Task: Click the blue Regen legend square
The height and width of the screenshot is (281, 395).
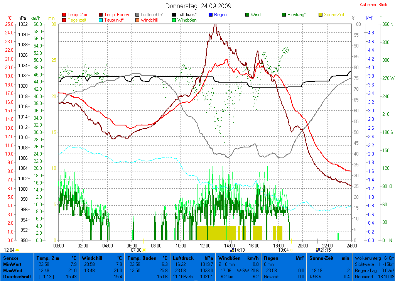Action: [x=211, y=15]
